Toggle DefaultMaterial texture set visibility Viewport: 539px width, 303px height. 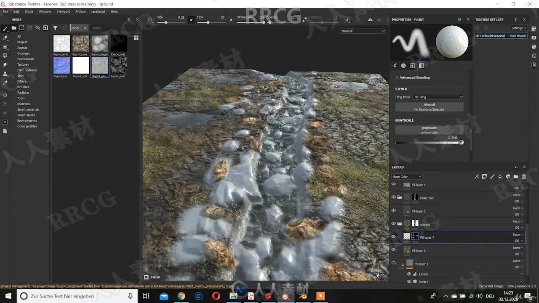coord(478,36)
